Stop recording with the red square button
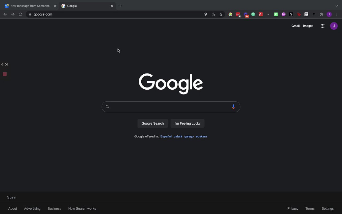The width and height of the screenshot is (342, 214). pos(5,74)
